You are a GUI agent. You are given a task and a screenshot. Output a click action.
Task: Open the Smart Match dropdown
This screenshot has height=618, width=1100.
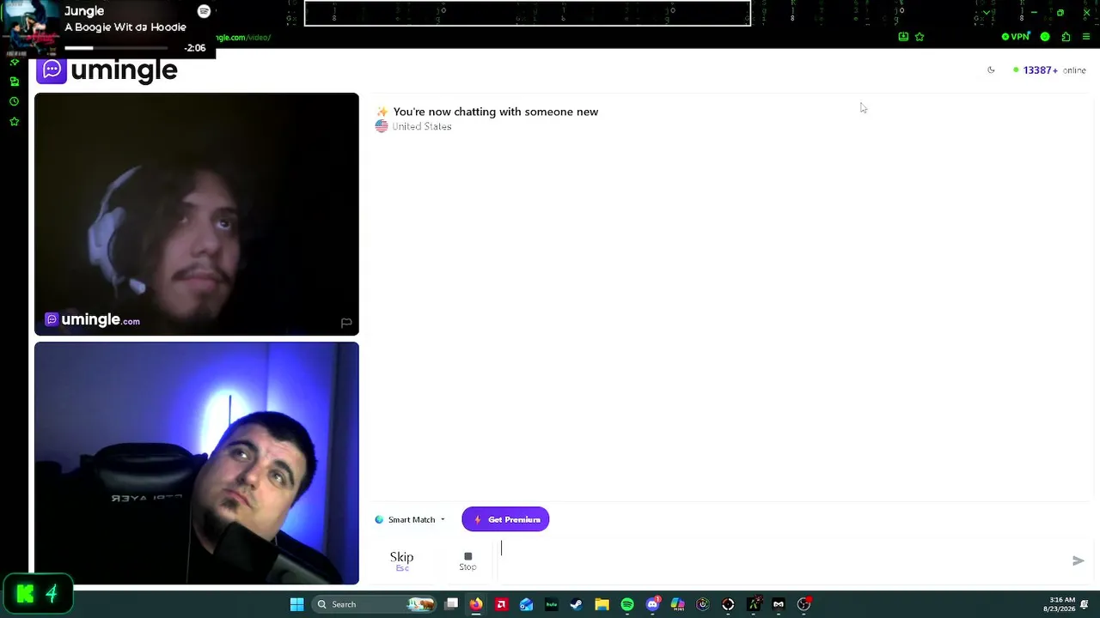pos(410,519)
